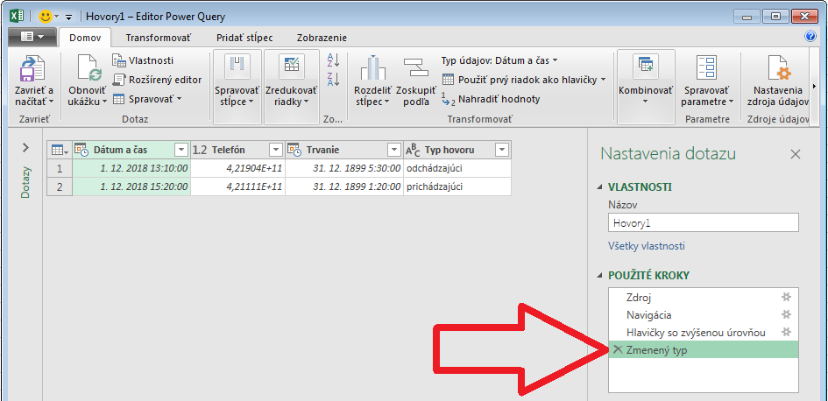
Task: Switch to the Domov tab
Action: coord(85,38)
